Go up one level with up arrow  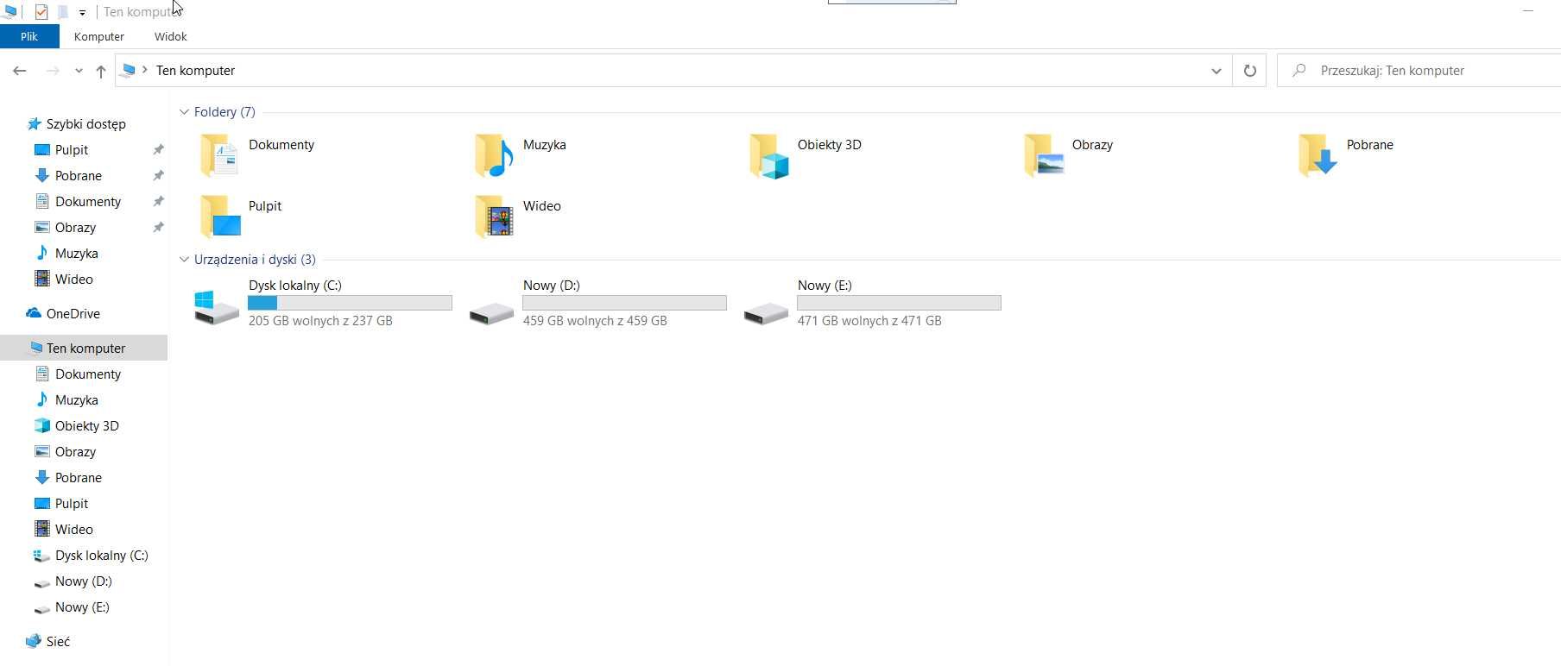coord(101,71)
